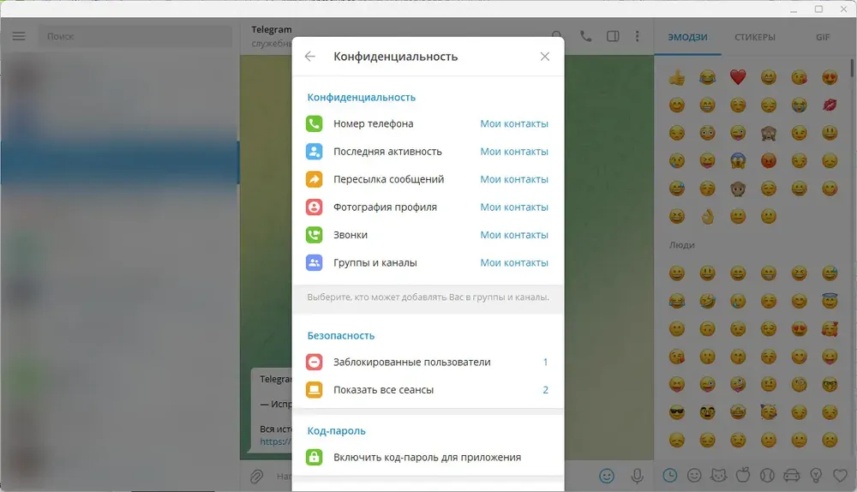Jump to travel car emoji category
Screen dimensions: 857x492
(791, 476)
